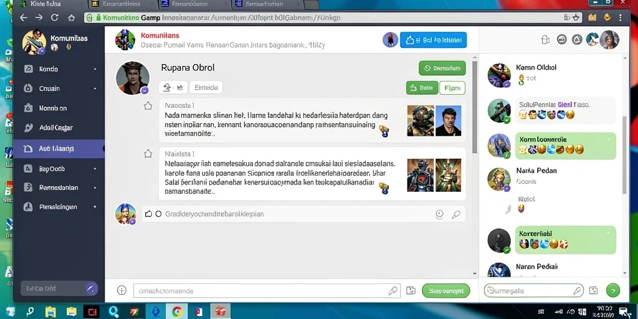The image size is (638, 319).
Task: Open Cnuain sidebar item
Action: pos(59,88)
